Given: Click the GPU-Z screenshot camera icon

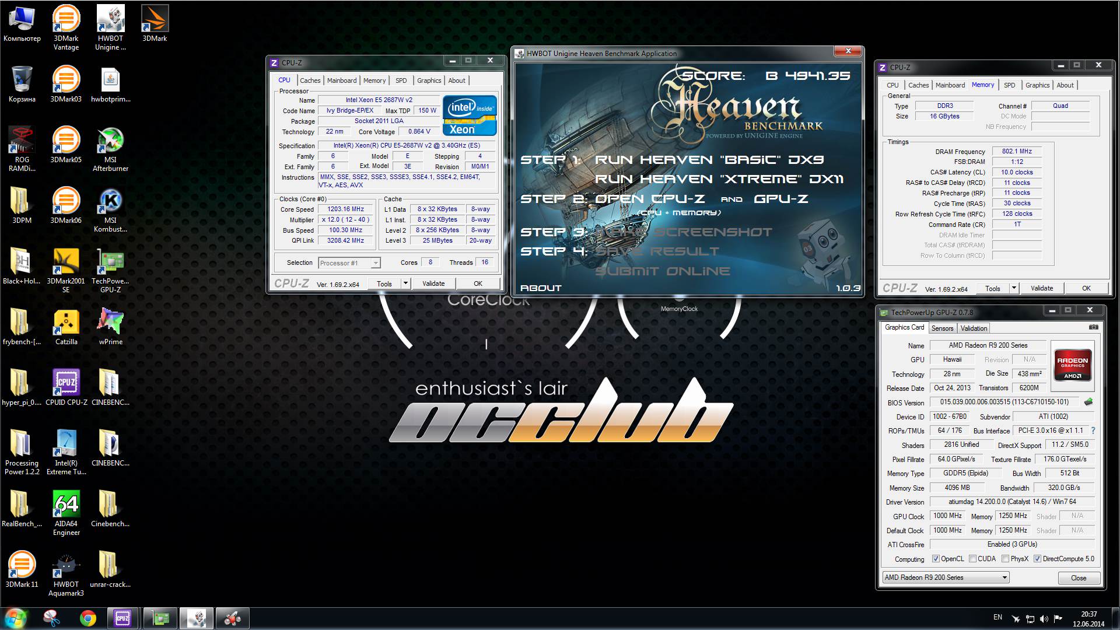Looking at the screenshot, I should pyautogui.click(x=1093, y=327).
